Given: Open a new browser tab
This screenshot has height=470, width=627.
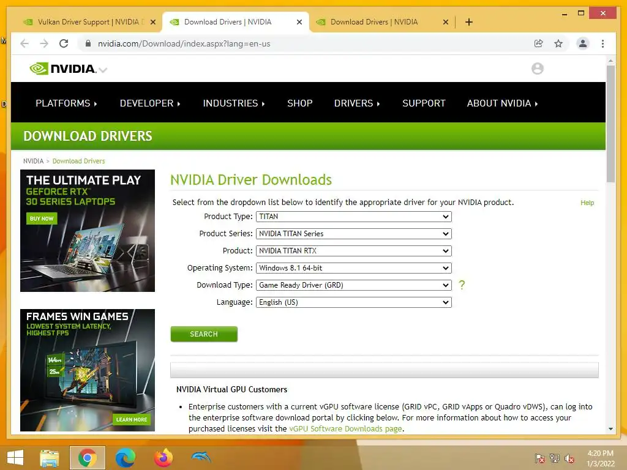Looking at the screenshot, I should pyautogui.click(x=468, y=22).
